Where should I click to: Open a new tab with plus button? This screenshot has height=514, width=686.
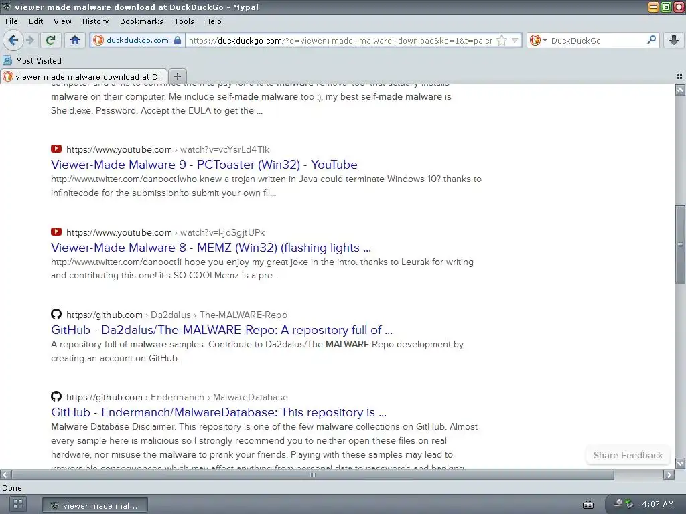click(x=177, y=76)
